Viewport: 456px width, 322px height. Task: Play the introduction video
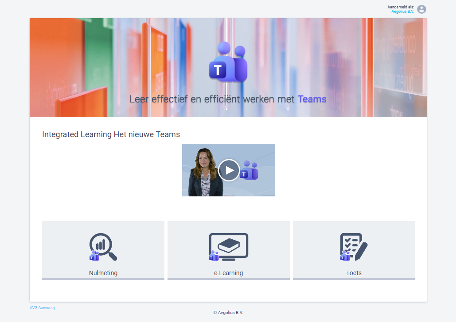point(229,170)
